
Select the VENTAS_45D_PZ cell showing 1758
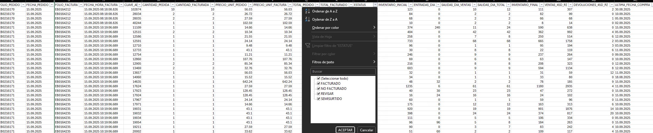tap(558, 41)
